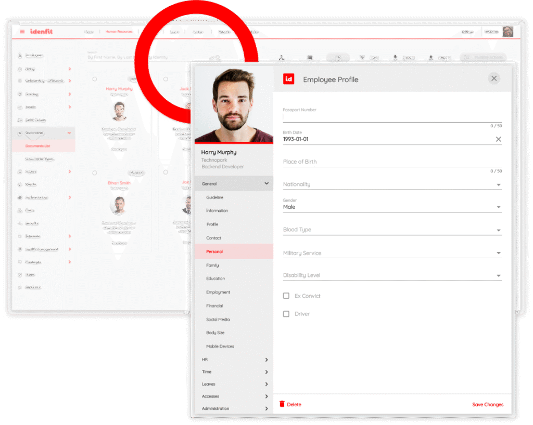The width and height of the screenshot is (533, 425).
Task: Select the Family menu item
Action: (212, 265)
